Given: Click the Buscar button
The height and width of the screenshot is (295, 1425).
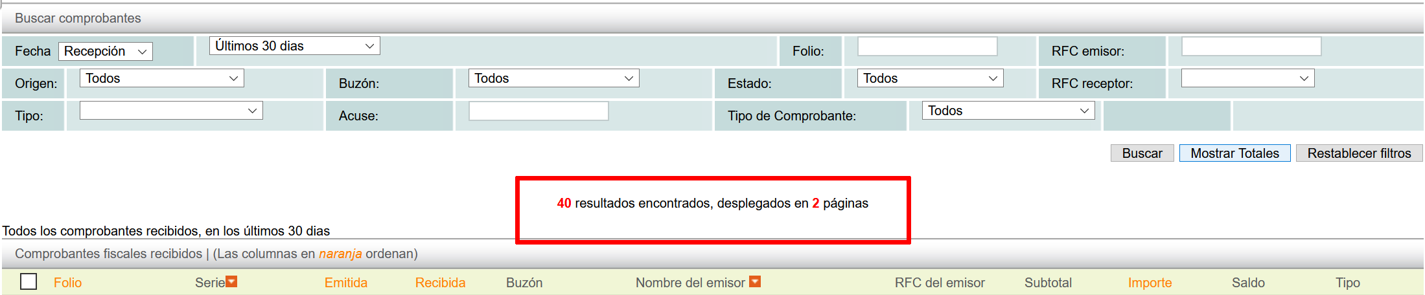Looking at the screenshot, I should (x=1142, y=153).
